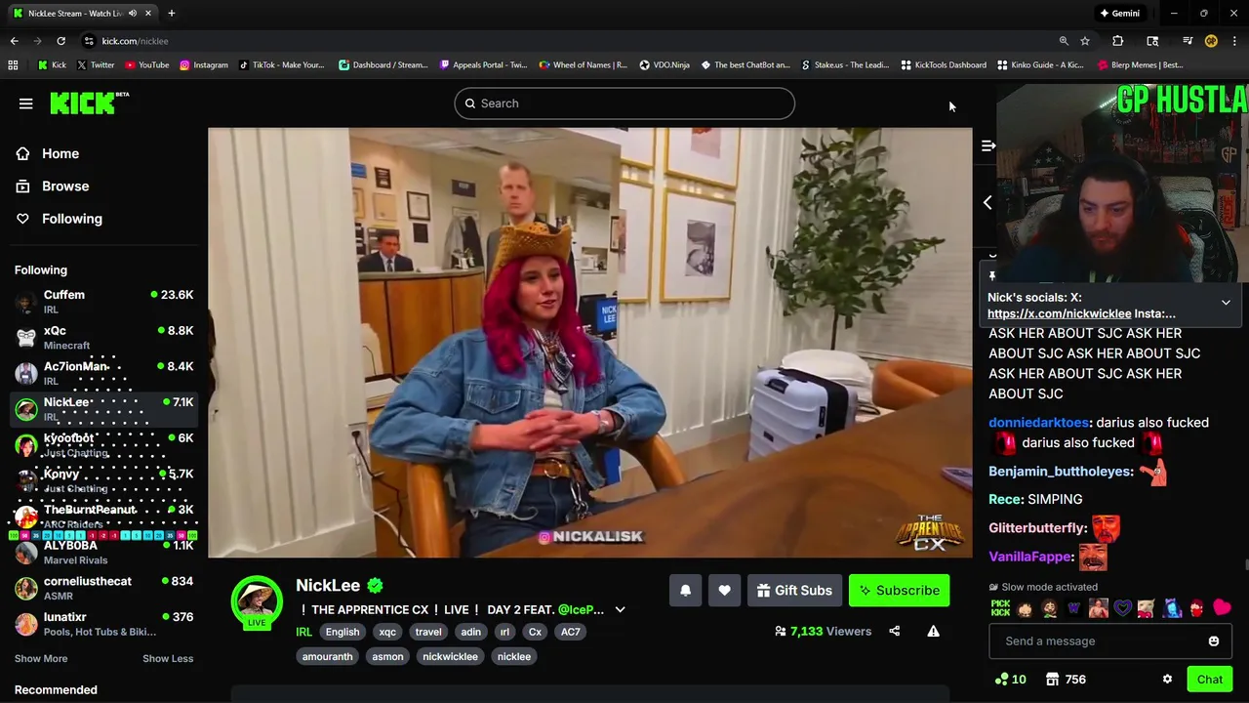1249x703 pixels.
Task: Click the share icon near viewers
Action: pos(894,632)
